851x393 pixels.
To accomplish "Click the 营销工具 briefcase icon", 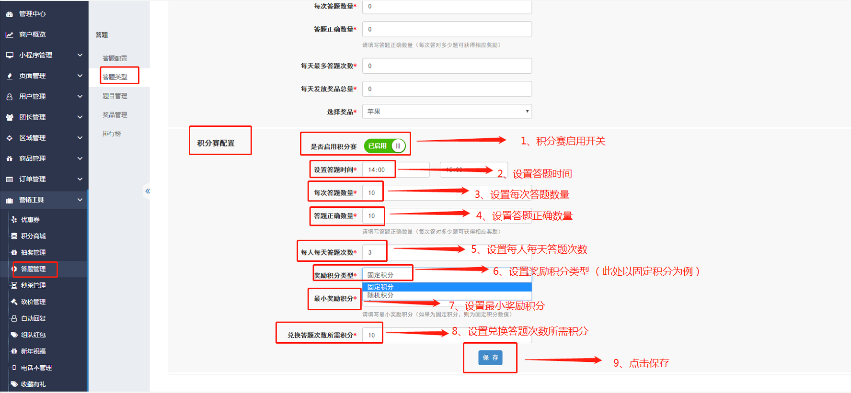I will (x=10, y=200).
